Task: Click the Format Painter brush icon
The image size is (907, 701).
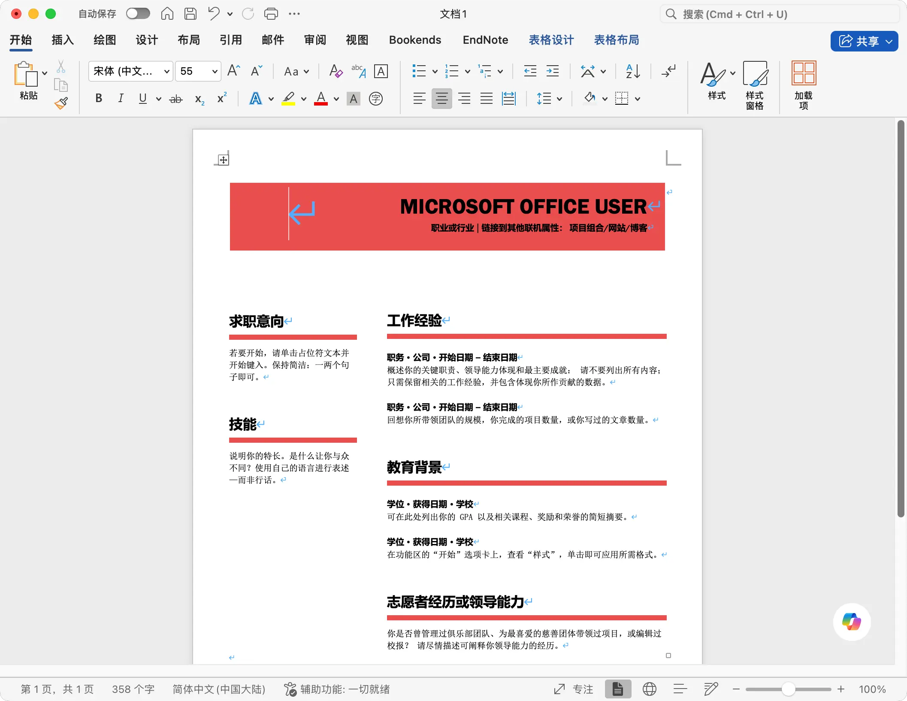Action: pos(61,103)
